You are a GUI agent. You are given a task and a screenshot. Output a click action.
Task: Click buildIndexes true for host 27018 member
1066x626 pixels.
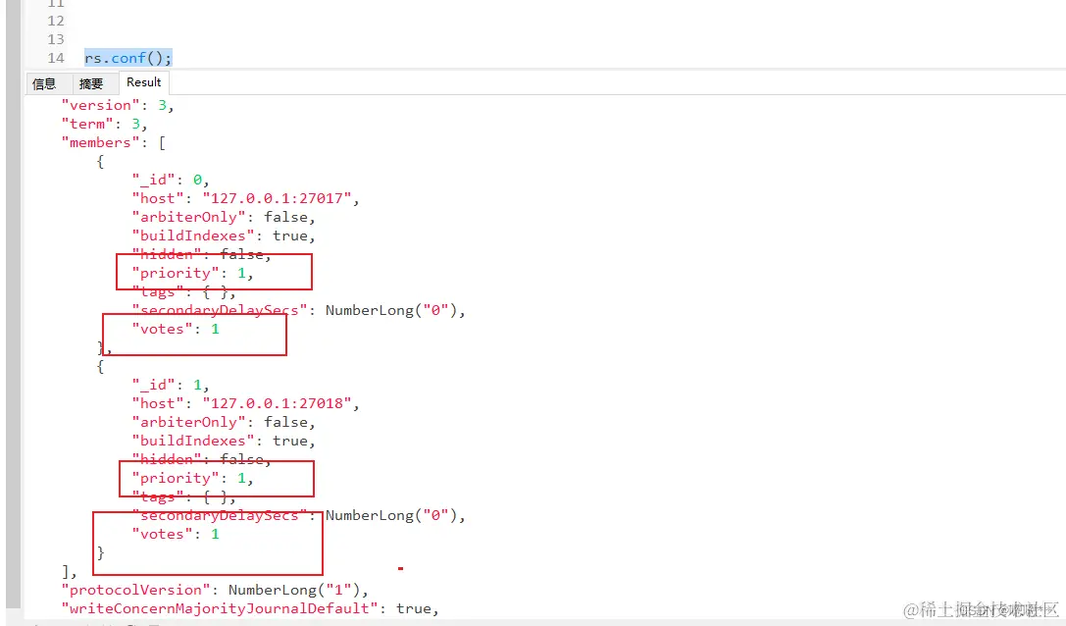224,441
